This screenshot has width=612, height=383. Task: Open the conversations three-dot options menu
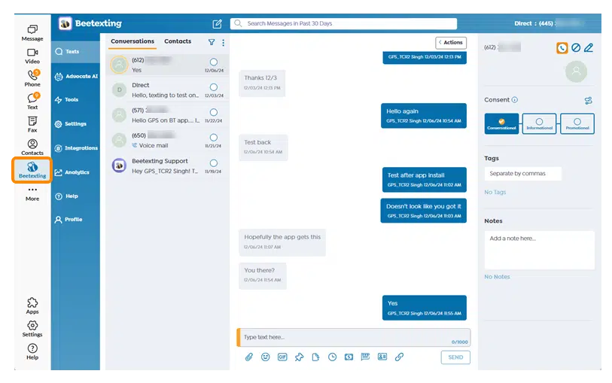pyautogui.click(x=224, y=42)
